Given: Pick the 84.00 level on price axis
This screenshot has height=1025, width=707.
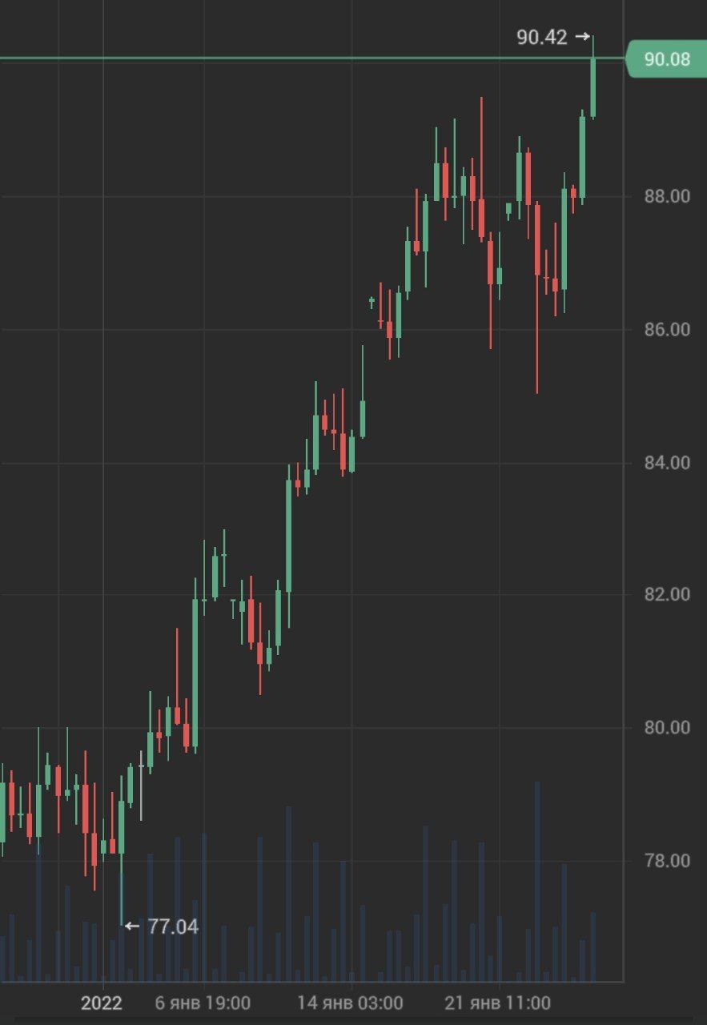Looking at the screenshot, I should pos(666,462).
